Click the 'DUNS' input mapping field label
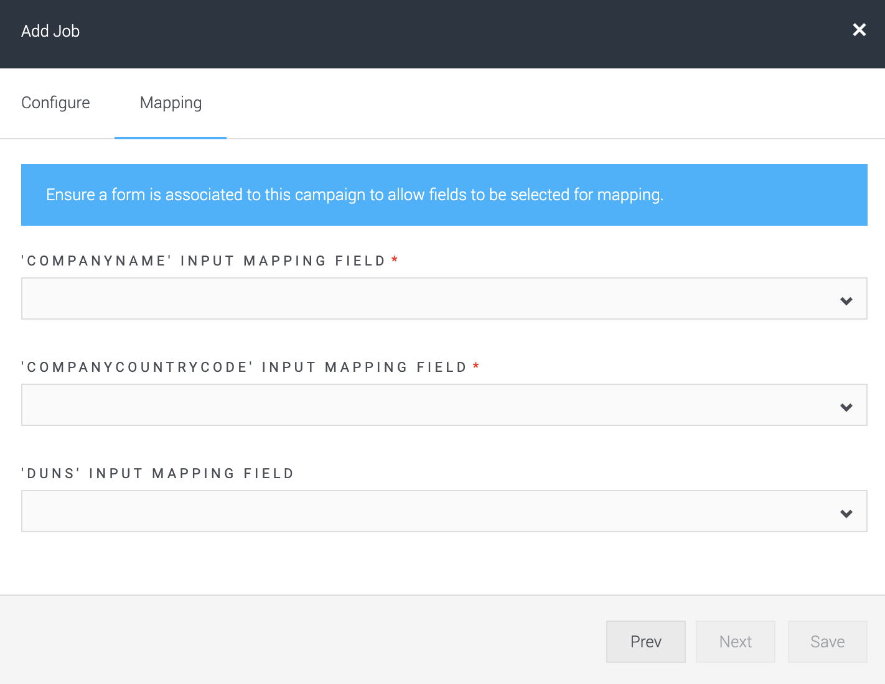 tap(157, 474)
